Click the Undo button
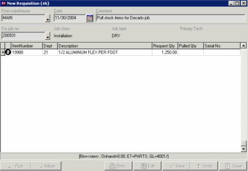 [204, 166]
